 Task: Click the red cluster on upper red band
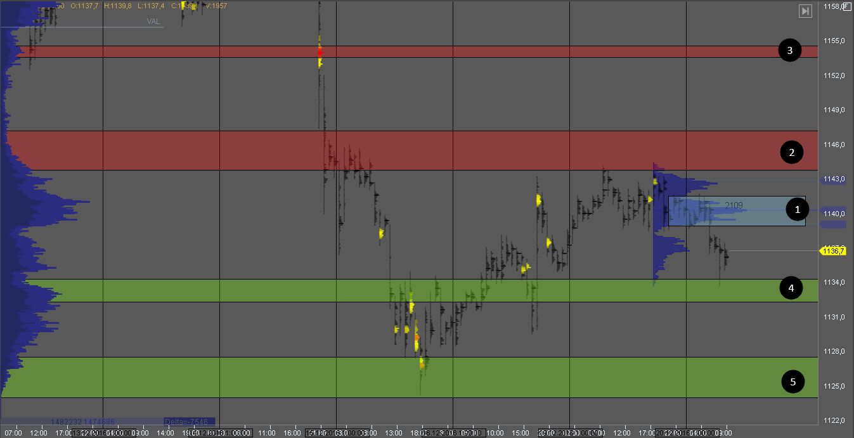(320, 51)
